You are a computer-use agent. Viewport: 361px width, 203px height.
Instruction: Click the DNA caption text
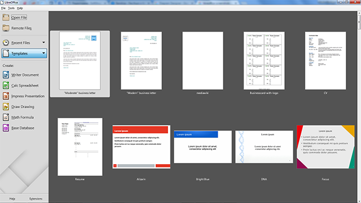point(264,179)
